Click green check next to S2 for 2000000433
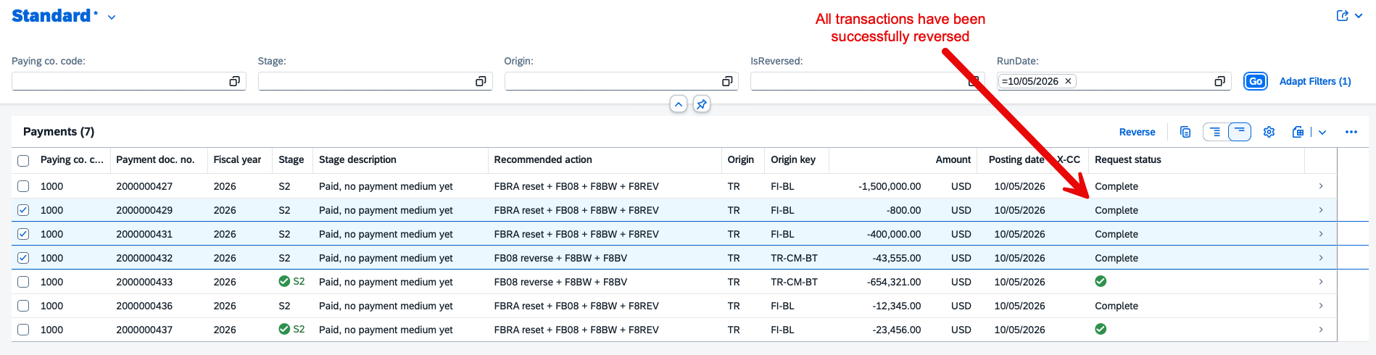 click(284, 281)
